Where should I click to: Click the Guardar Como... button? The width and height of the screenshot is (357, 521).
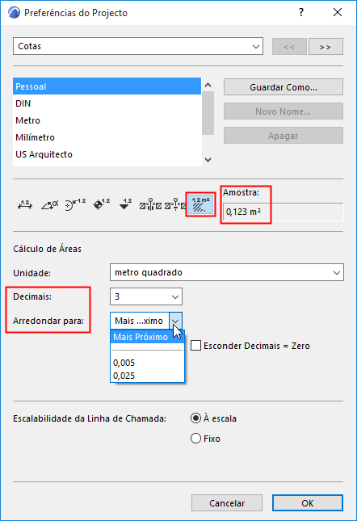click(283, 87)
